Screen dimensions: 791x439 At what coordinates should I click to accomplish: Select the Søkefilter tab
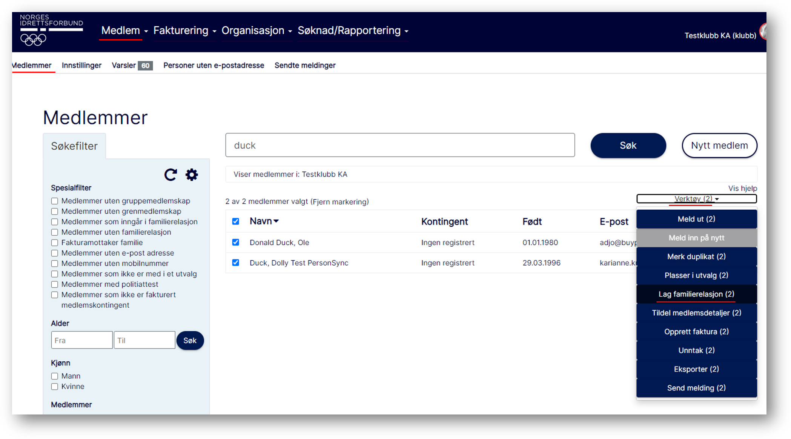pos(74,146)
